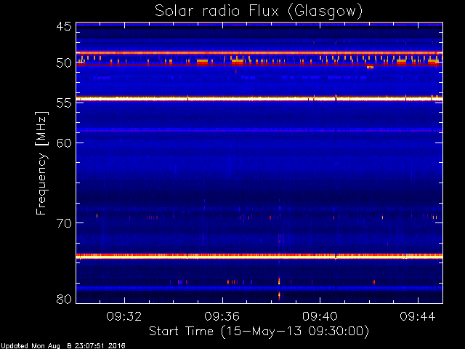Click the time tick label "09:40"
The width and height of the screenshot is (465, 349).
pos(320,316)
